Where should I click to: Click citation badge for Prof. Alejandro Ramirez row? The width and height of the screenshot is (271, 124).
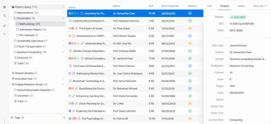coord(190,21)
